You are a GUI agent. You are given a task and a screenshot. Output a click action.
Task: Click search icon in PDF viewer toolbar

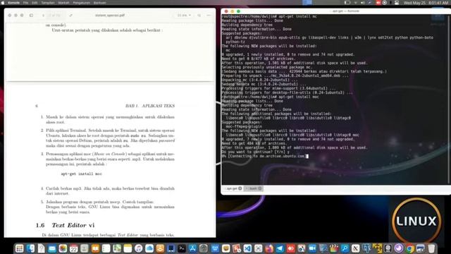click(199, 16)
